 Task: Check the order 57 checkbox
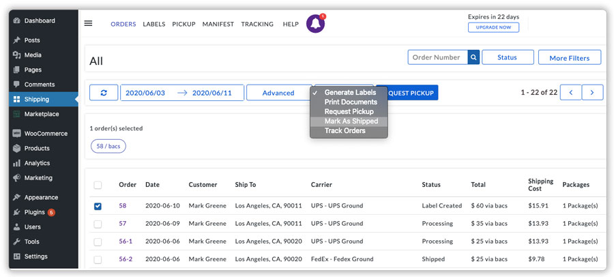tap(98, 224)
